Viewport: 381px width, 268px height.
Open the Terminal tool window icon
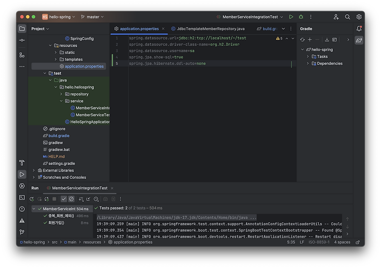click(22, 197)
